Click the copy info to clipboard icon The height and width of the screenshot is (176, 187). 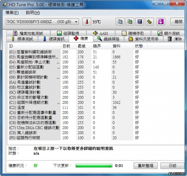coord(120,22)
